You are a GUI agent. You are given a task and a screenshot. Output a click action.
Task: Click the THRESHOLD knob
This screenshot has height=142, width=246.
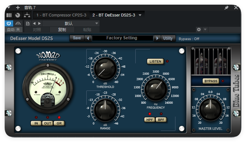pyautogui.click(x=105, y=69)
